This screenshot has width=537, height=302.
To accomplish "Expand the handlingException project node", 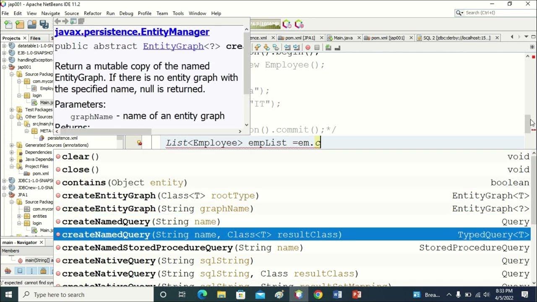I will tap(4, 60).
